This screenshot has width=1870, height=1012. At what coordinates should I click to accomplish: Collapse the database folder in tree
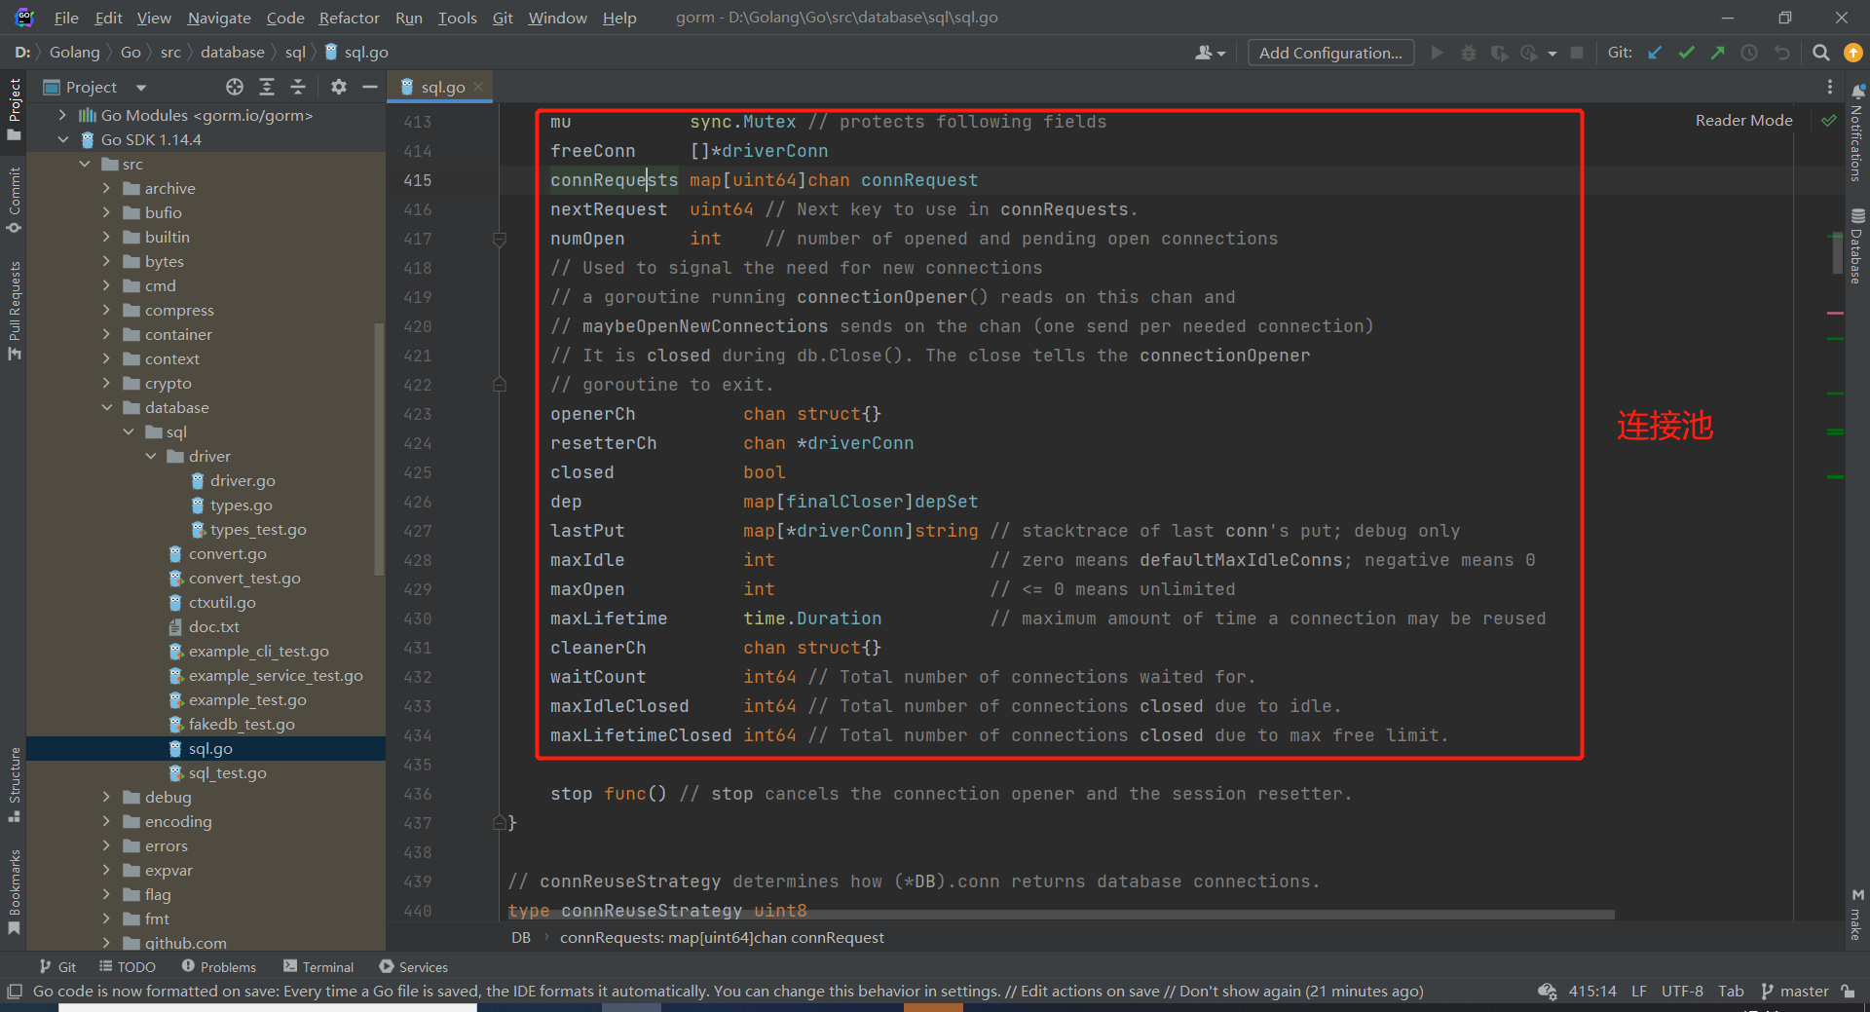(107, 407)
